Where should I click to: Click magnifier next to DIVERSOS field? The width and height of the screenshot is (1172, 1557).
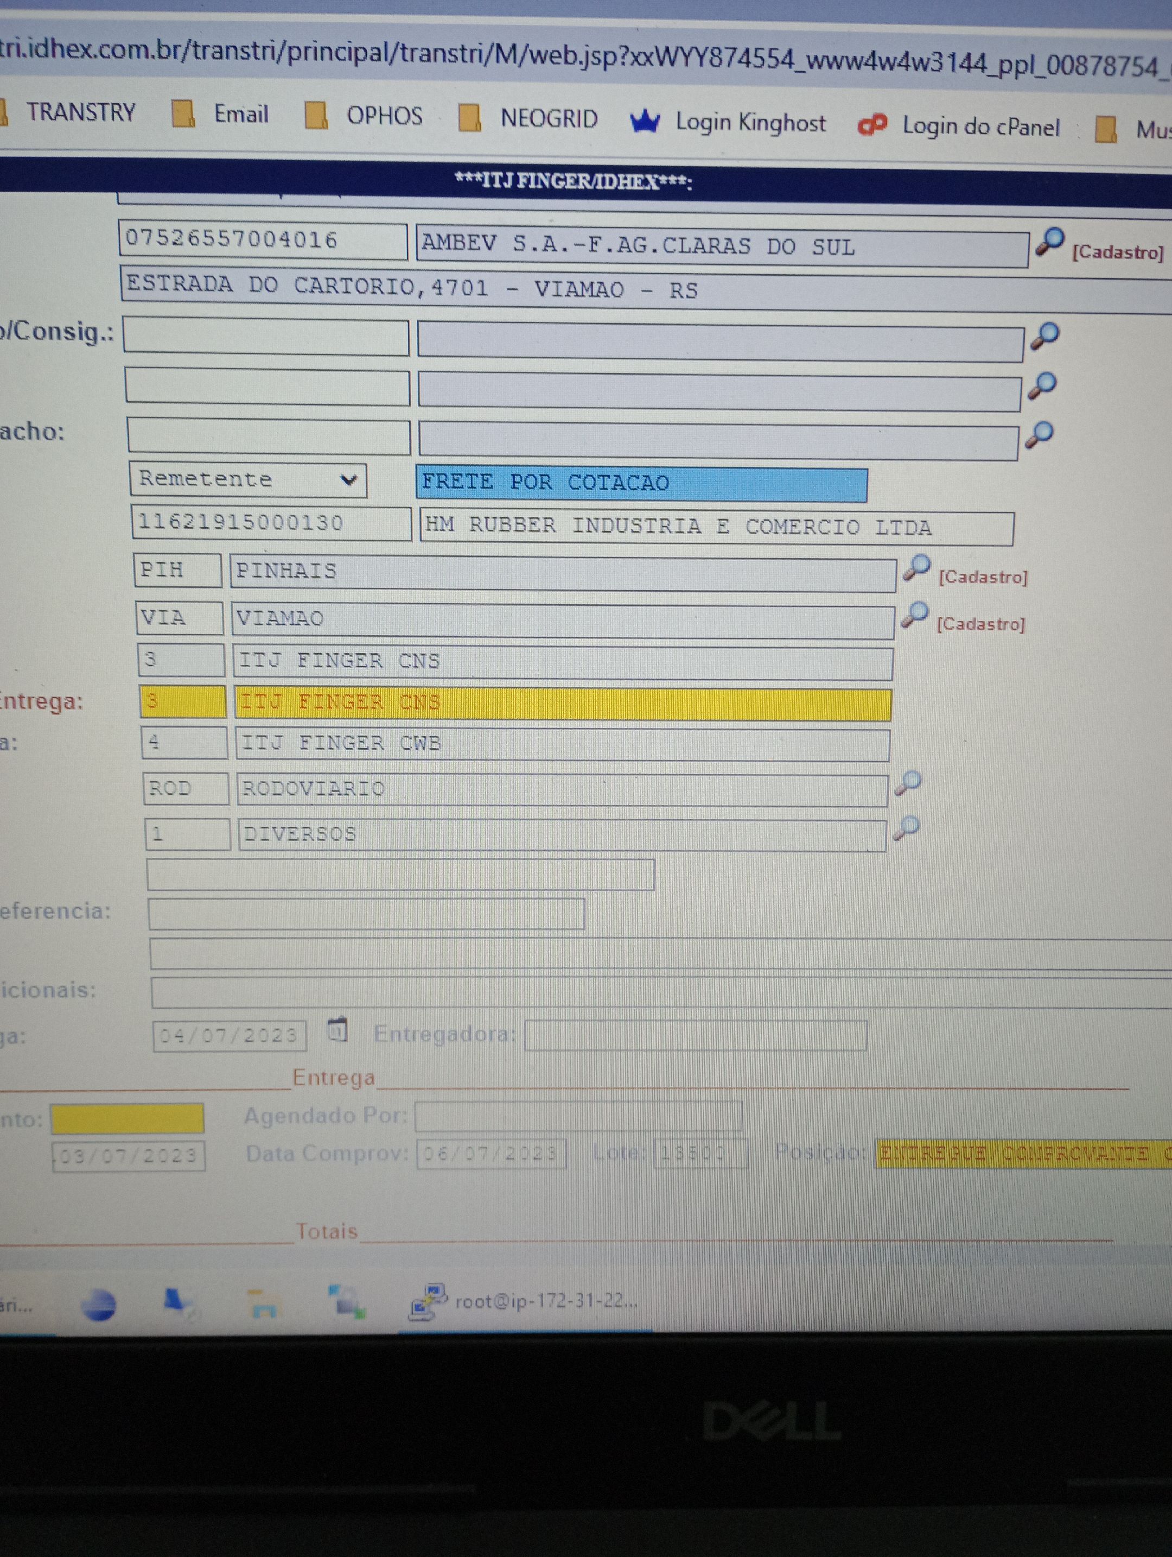pos(906,828)
